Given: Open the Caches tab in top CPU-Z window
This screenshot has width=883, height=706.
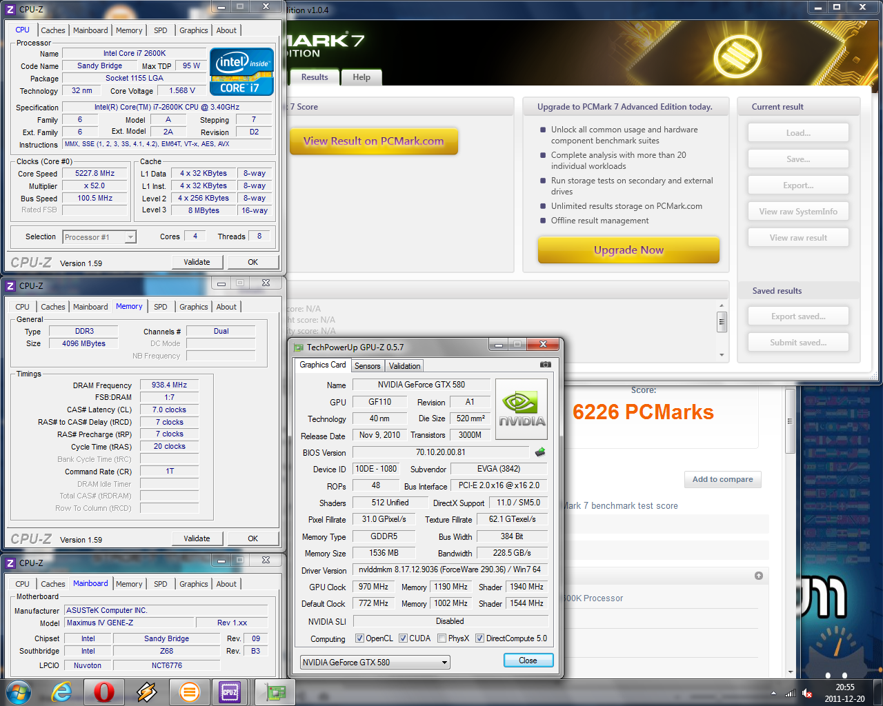Looking at the screenshot, I should [x=53, y=30].
